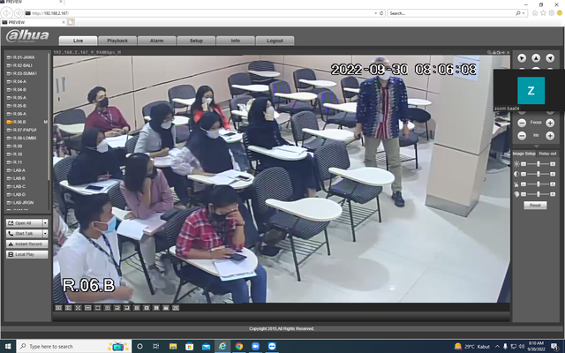
Task: Toggle Instant Record
Action: [x=27, y=244]
